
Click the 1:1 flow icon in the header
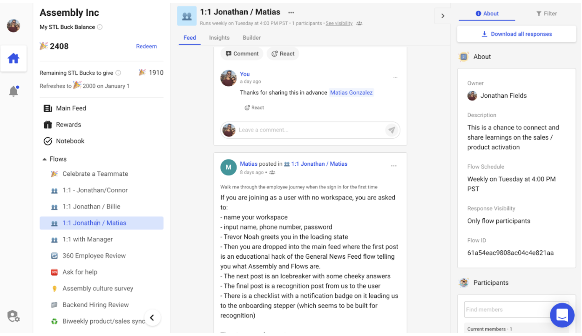[187, 16]
